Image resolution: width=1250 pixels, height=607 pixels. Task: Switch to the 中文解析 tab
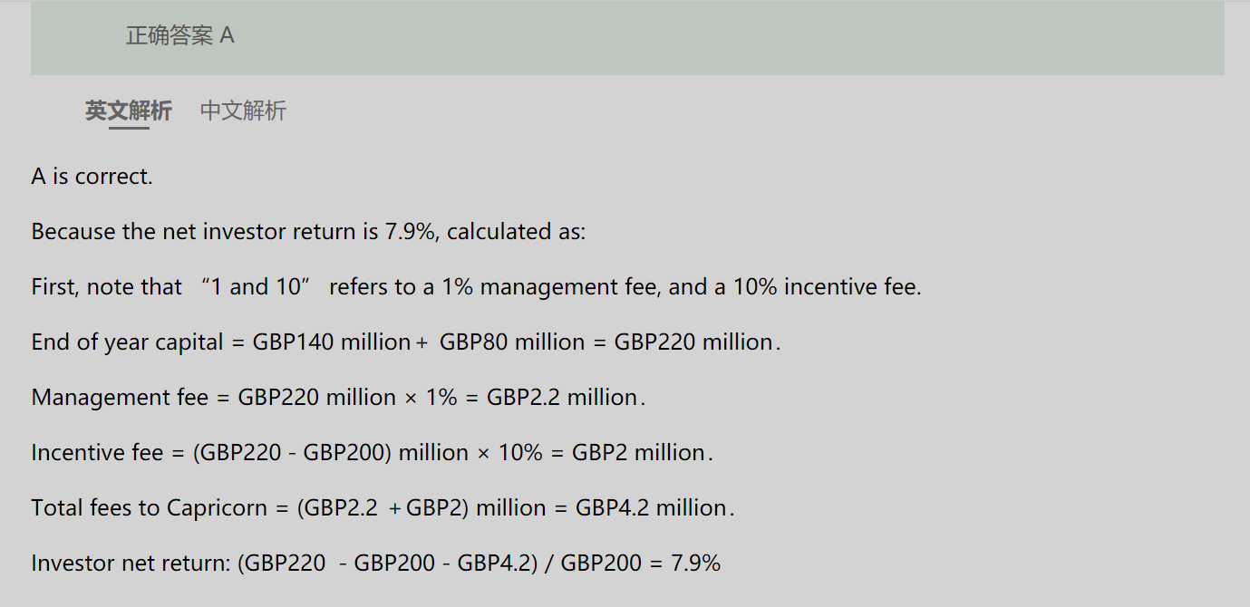(243, 111)
